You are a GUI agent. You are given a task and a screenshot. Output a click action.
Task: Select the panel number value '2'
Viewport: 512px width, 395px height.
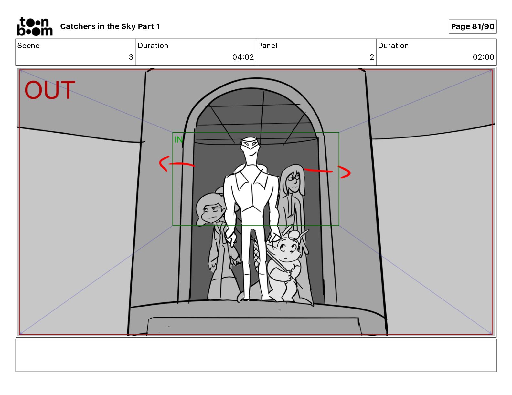372,57
